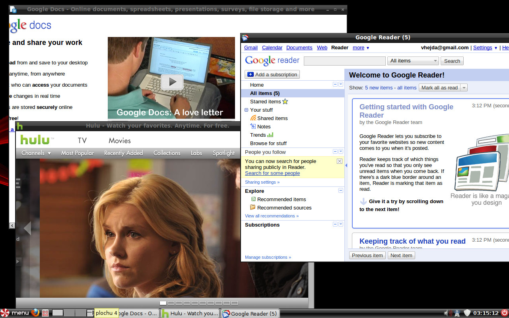
Task: Click the Reader Search button
Action: [452, 61]
